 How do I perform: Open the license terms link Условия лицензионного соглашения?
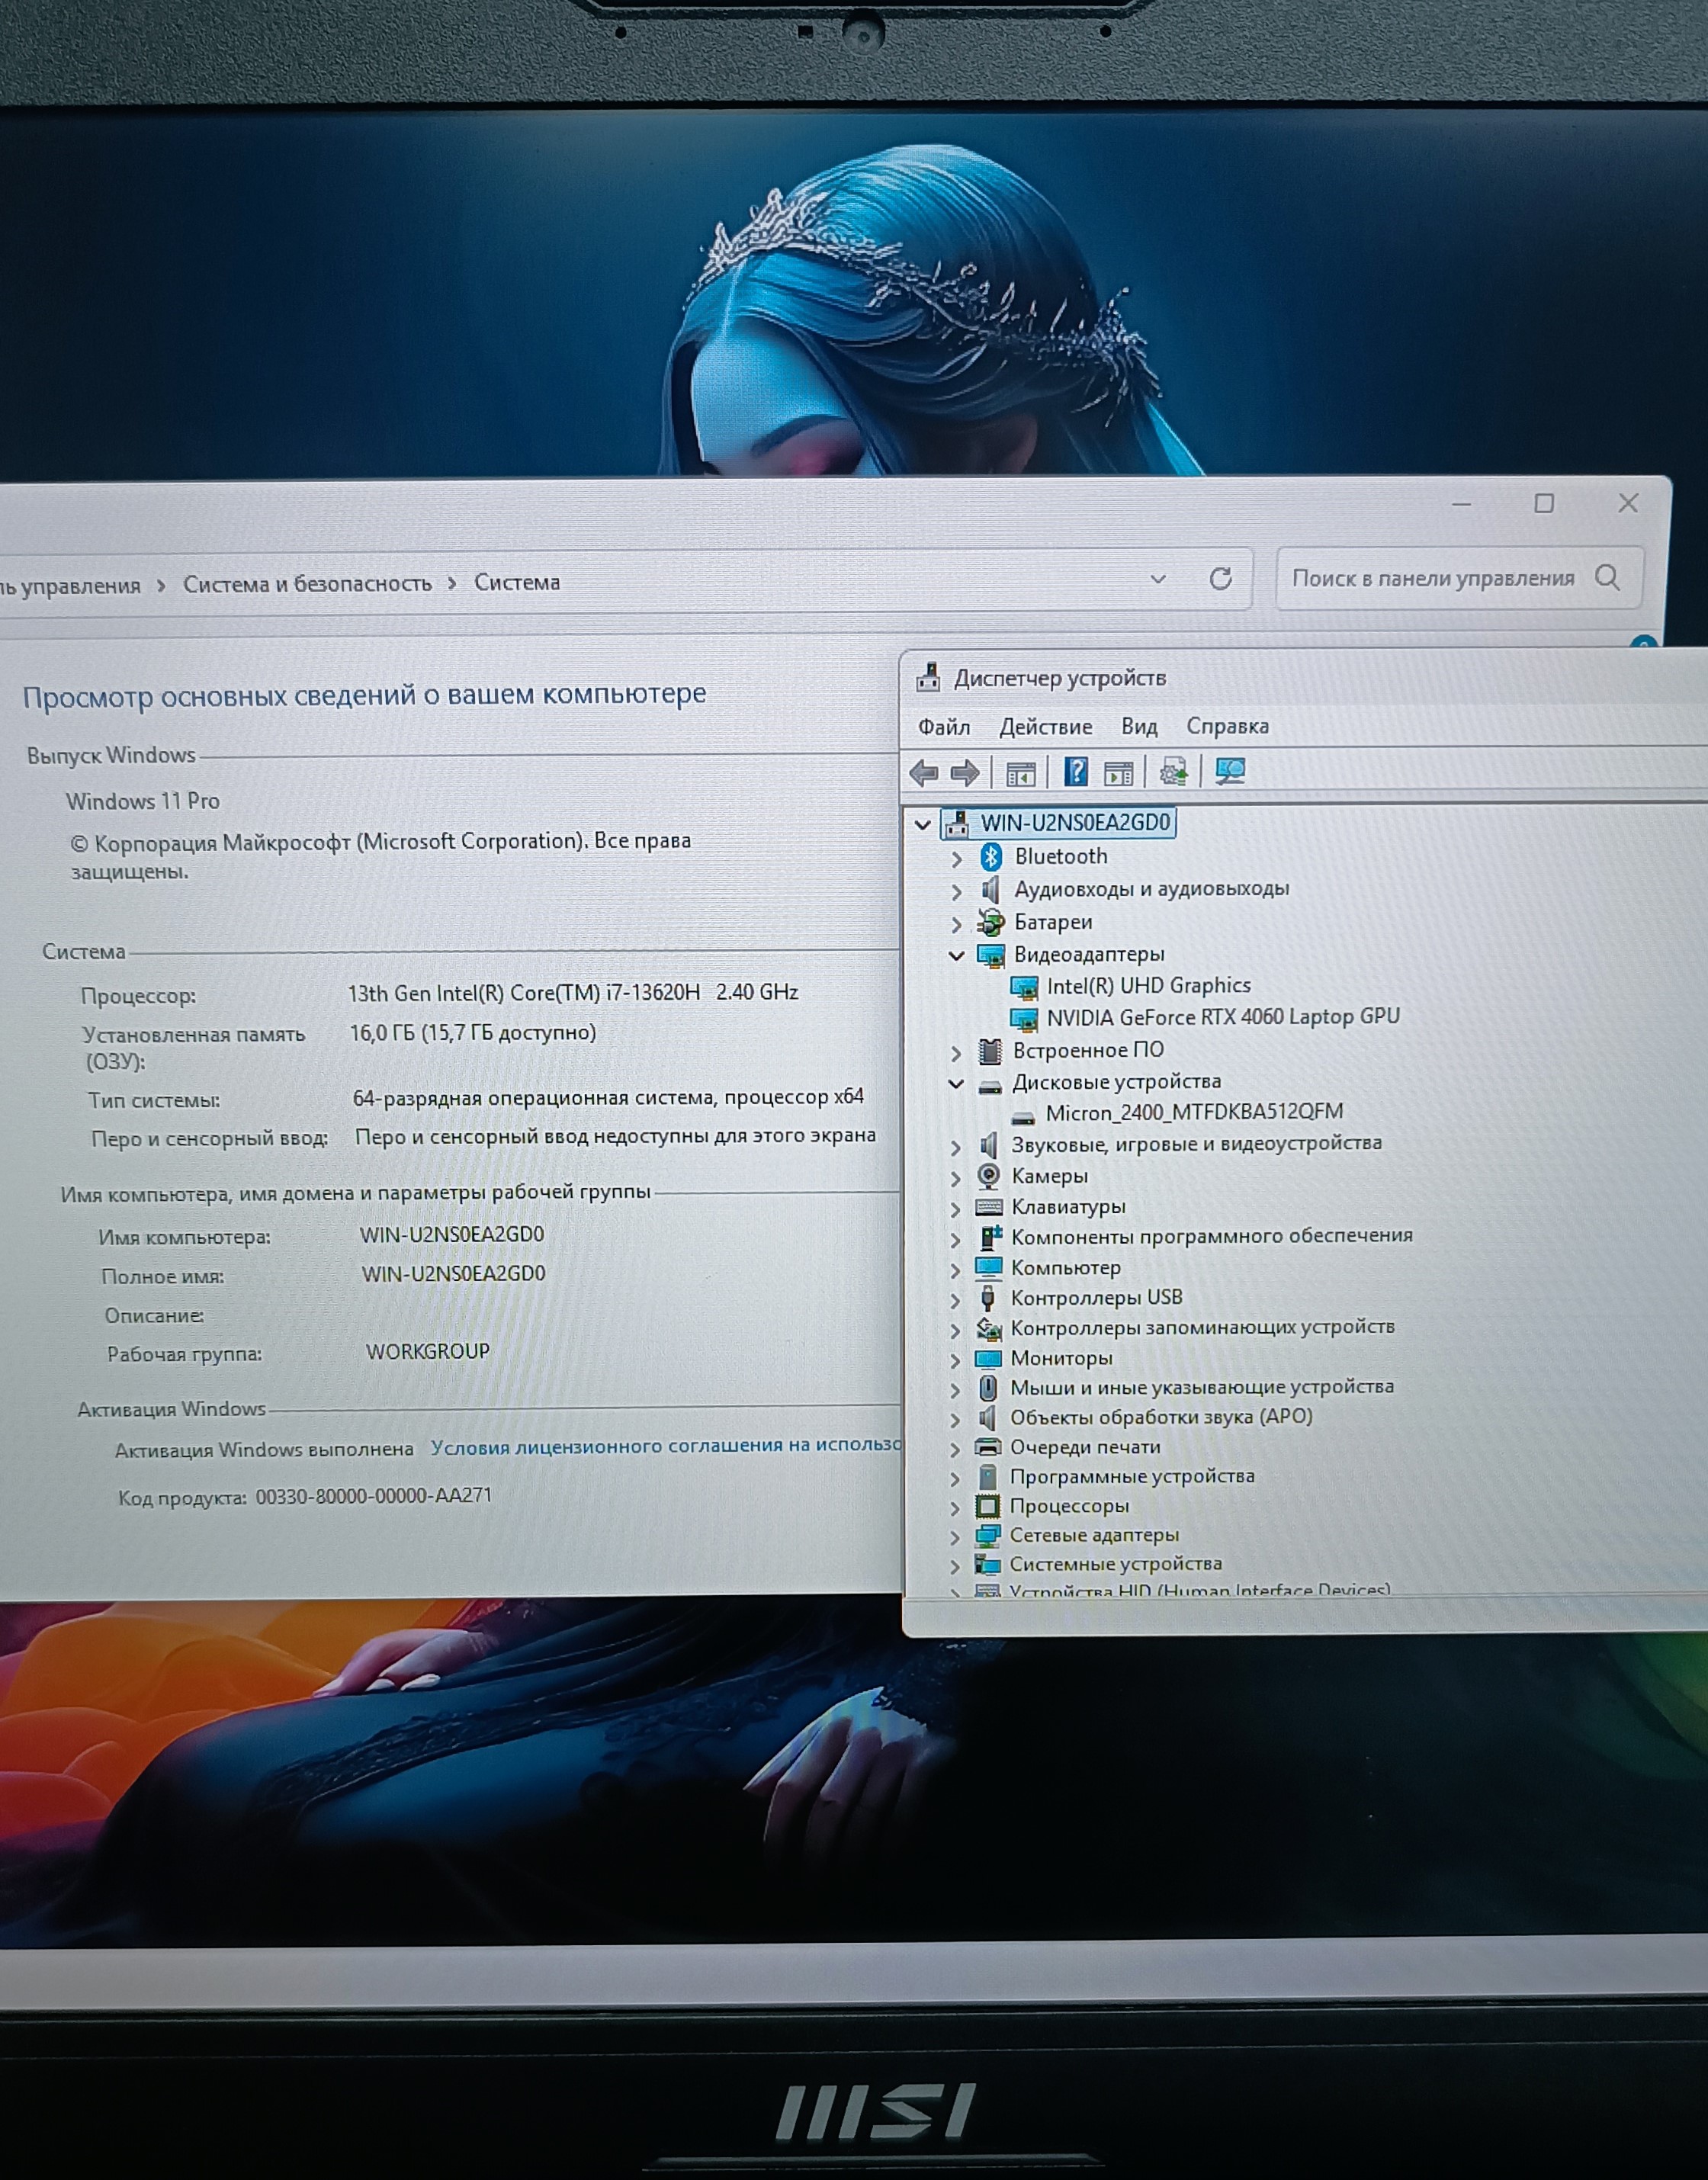click(x=666, y=1446)
